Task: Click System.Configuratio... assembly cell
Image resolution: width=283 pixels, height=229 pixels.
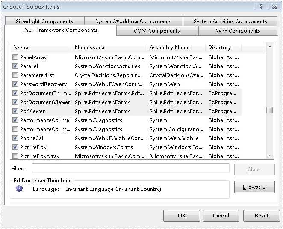Action: click(x=177, y=129)
